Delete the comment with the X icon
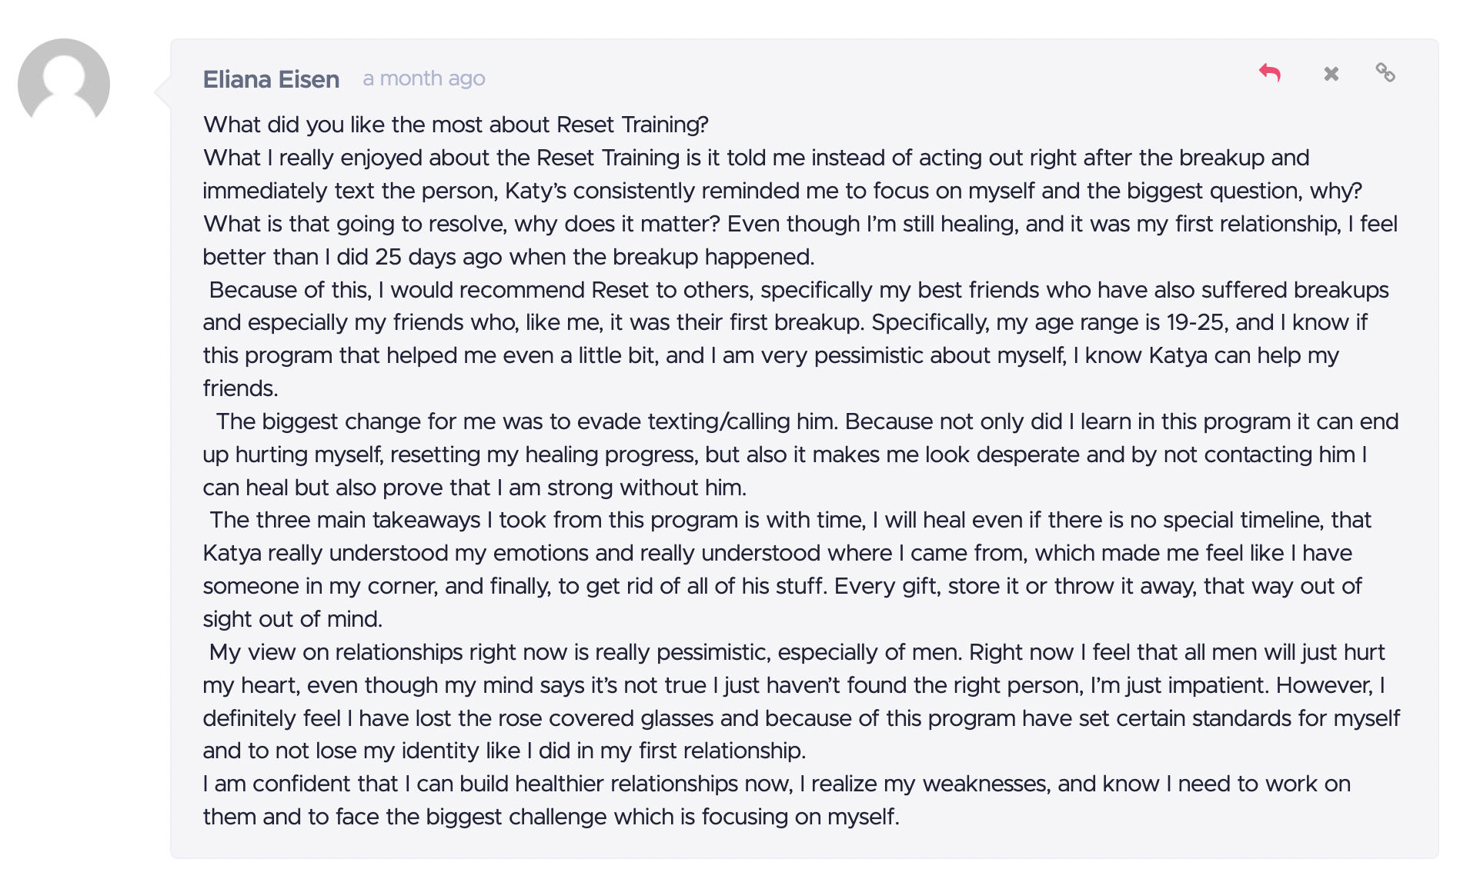The width and height of the screenshot is (1470, 889). (1331, 74)
